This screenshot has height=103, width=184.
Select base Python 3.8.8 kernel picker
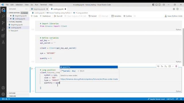click(173, 16)
